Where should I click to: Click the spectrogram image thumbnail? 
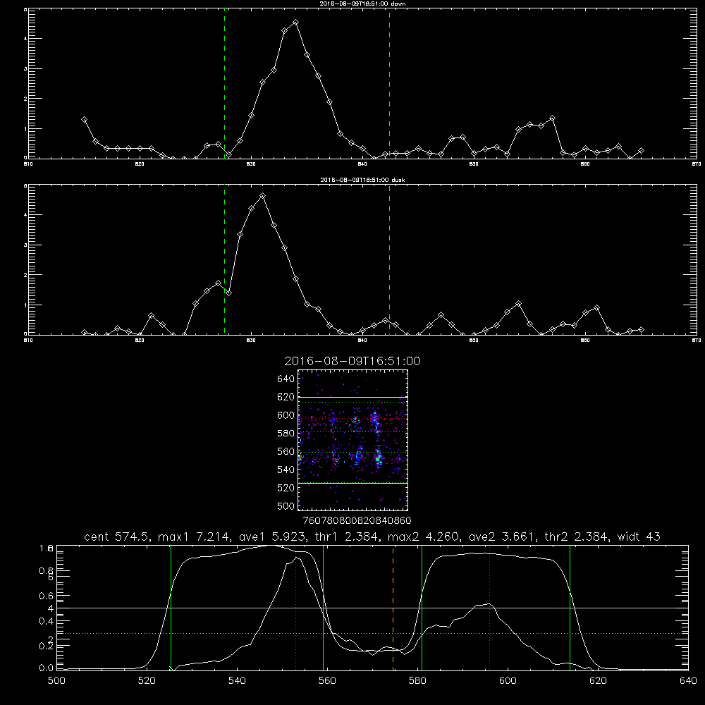353,440
